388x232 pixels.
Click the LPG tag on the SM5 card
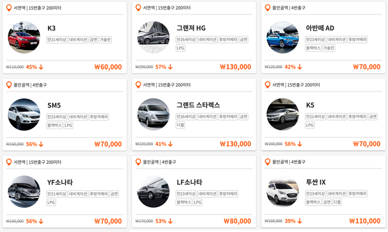68,125
